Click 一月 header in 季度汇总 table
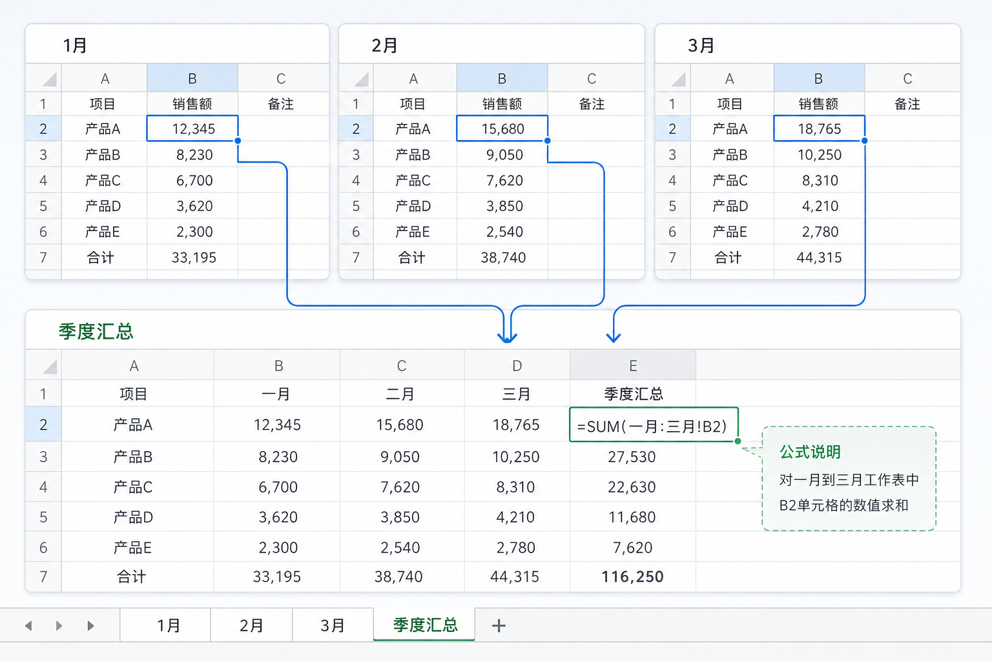992x661 pixels. coord(277,394)
